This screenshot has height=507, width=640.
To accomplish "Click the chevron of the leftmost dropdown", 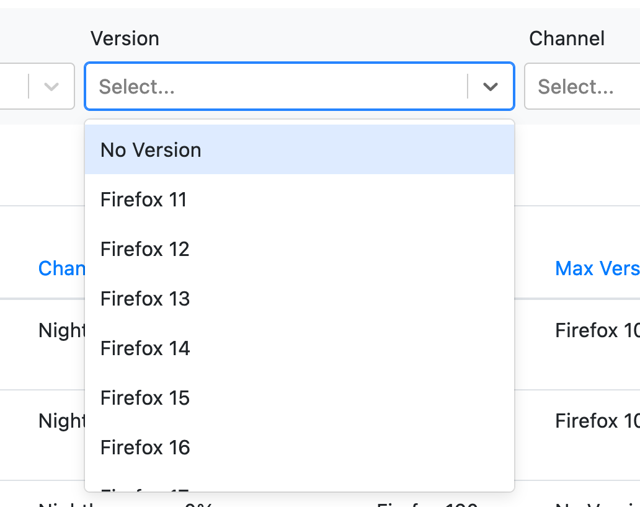I will coord(51,87).
